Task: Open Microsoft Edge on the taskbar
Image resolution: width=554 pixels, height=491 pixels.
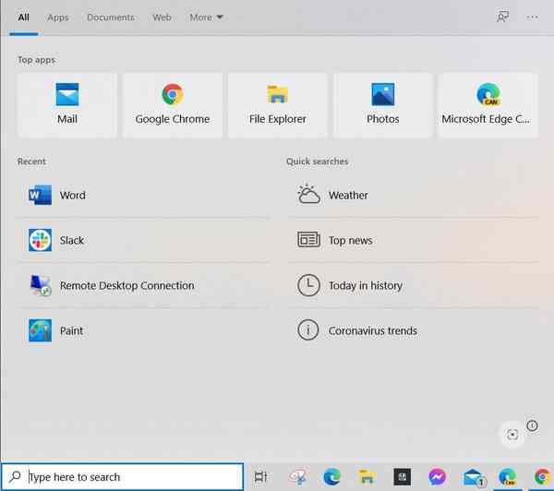Action: coord(331,477)
